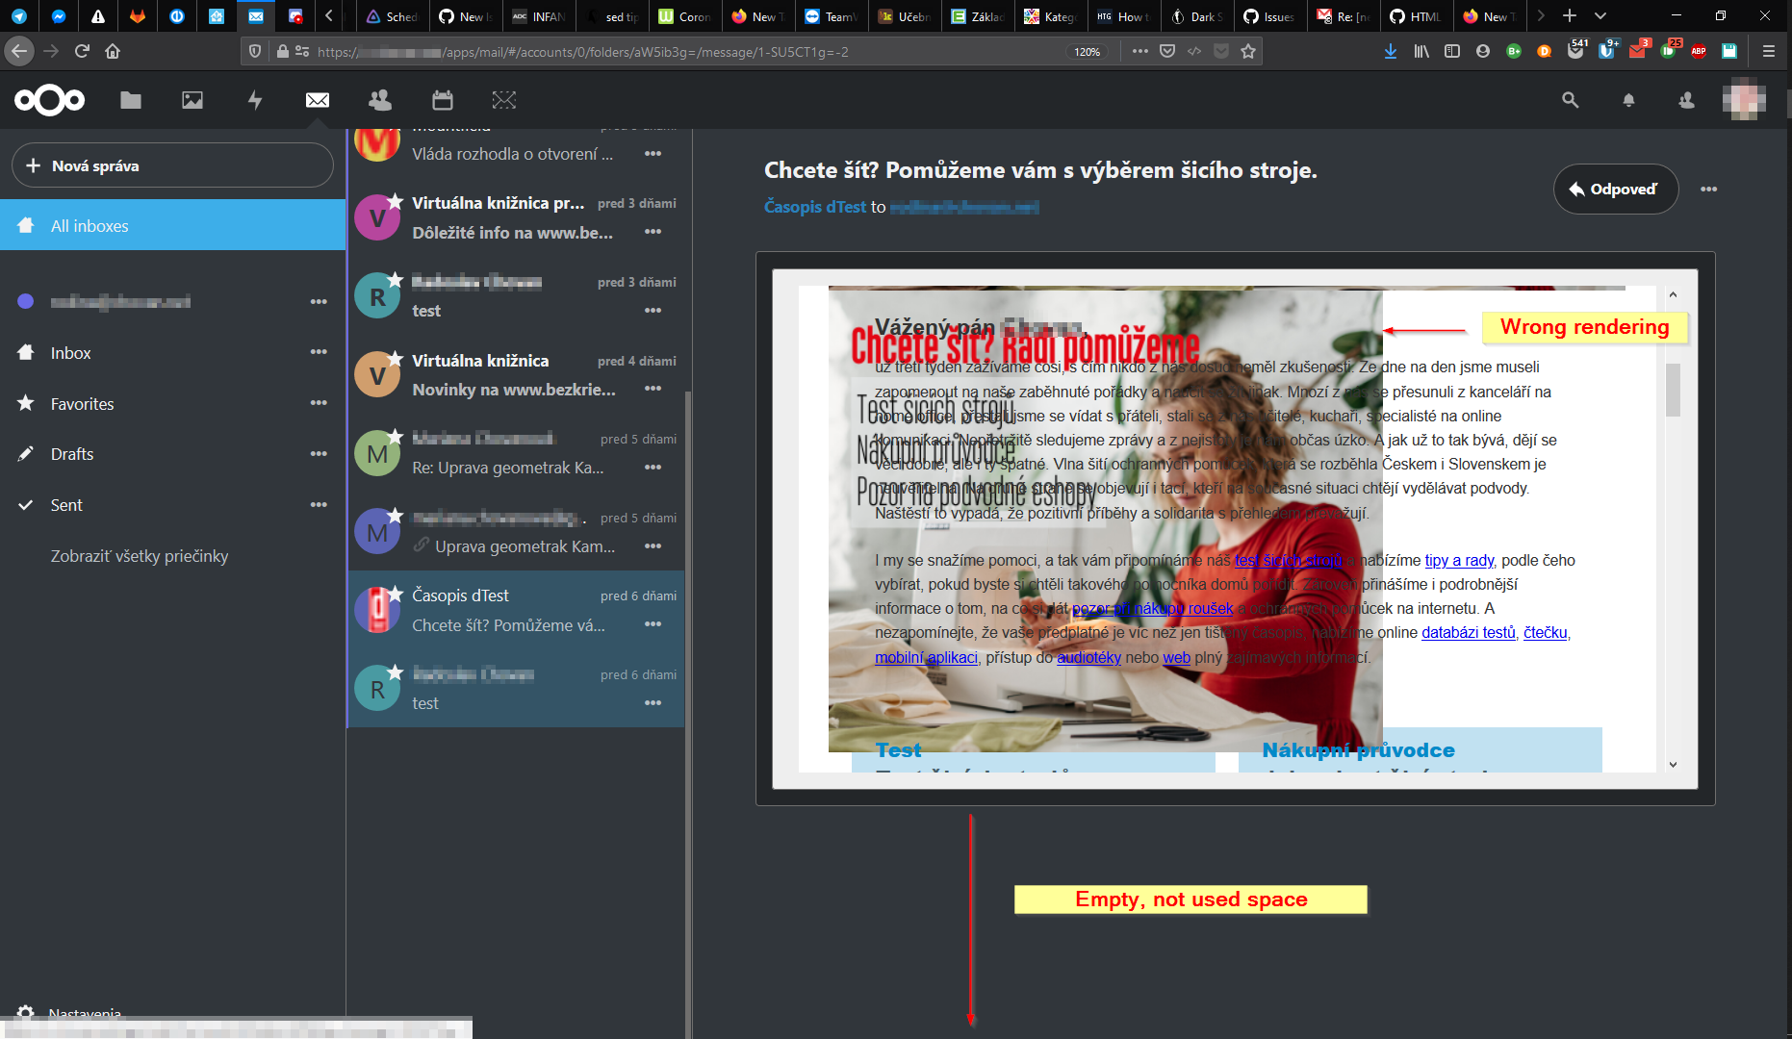
Task: Open the Inbox three-dot actions menu
Action: pyautogui.click(x=319, y=352)
